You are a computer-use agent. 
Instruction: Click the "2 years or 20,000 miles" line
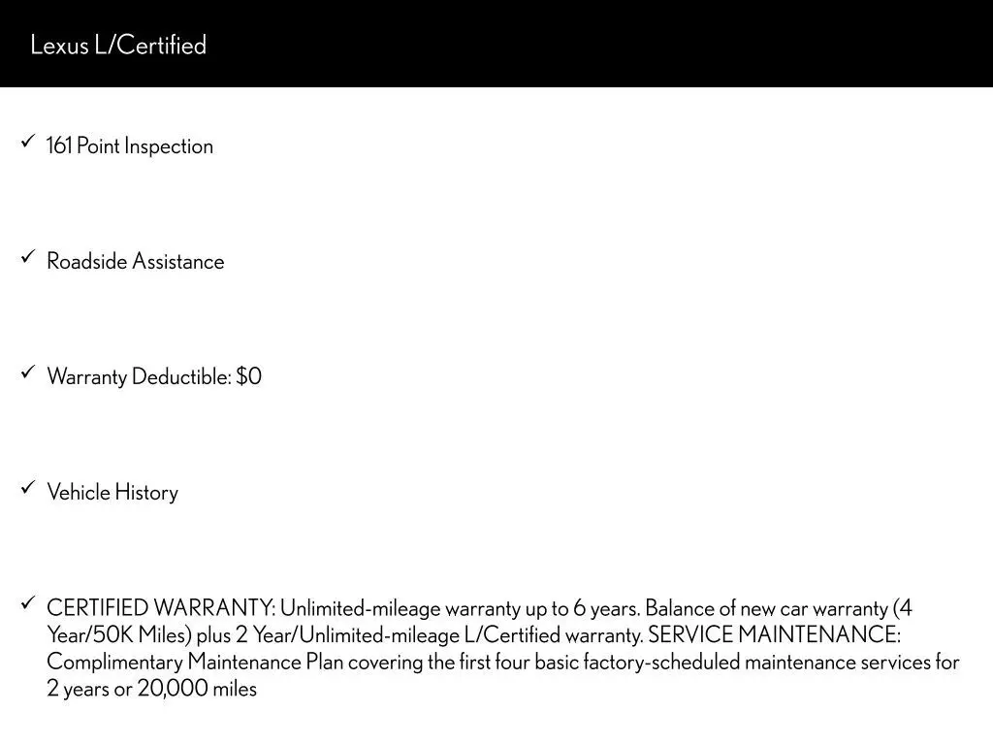tap(152, 689)
